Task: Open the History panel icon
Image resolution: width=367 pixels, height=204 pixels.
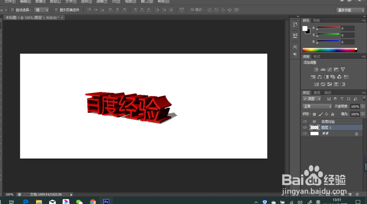Action: point(295,24)
